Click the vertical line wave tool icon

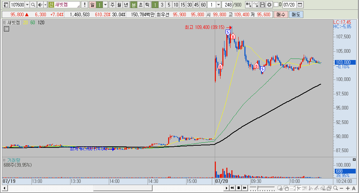(x=311, y=188)
